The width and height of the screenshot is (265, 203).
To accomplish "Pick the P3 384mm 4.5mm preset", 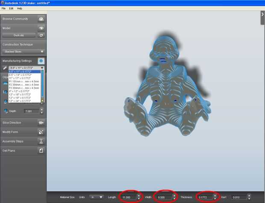I will click(25, 88).
